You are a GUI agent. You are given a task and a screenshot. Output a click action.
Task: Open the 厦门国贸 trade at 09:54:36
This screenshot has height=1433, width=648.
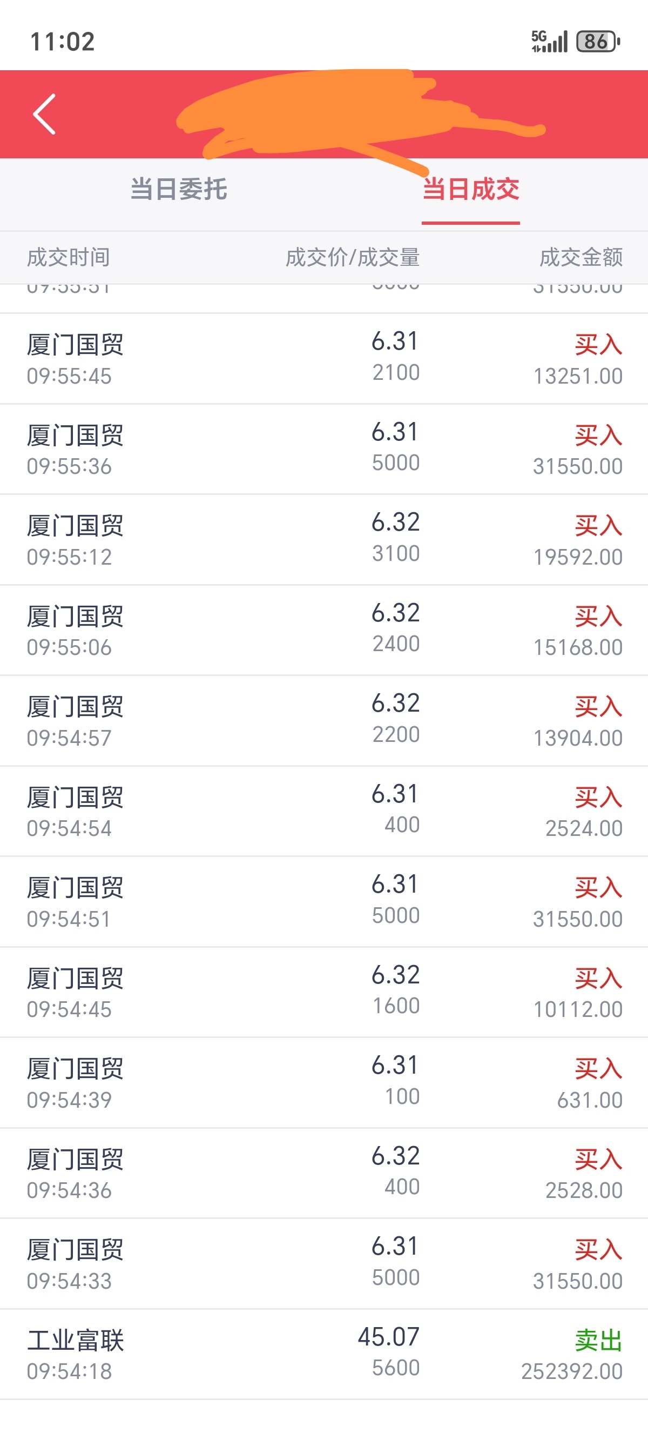(x=324, y=1173)
